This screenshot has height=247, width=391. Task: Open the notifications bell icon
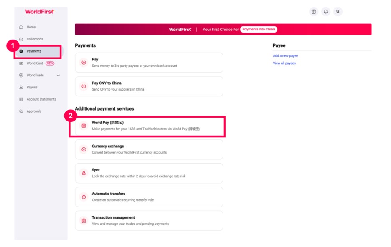326,12
